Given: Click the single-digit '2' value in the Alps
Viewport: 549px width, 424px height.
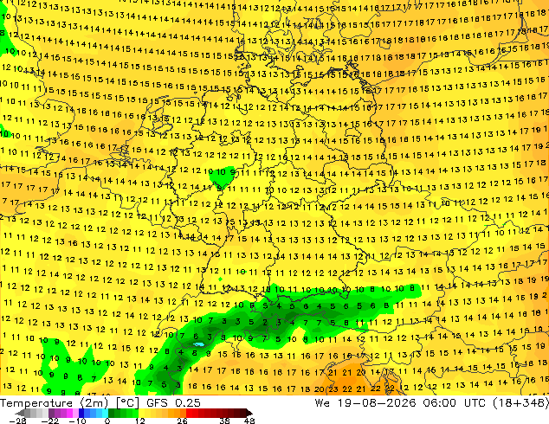Looking at the screenshot, I should 265,322.
